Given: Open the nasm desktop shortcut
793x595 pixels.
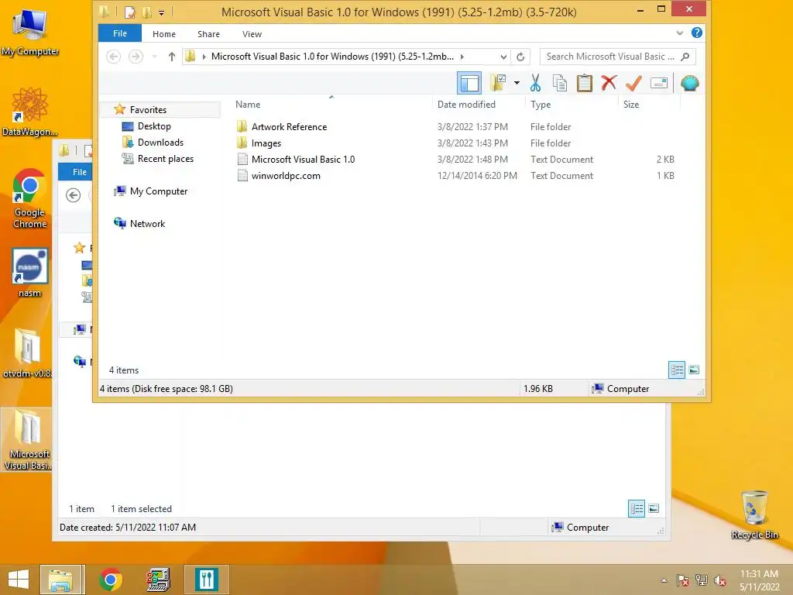Looking at the screenshot, I should [30, 273].
